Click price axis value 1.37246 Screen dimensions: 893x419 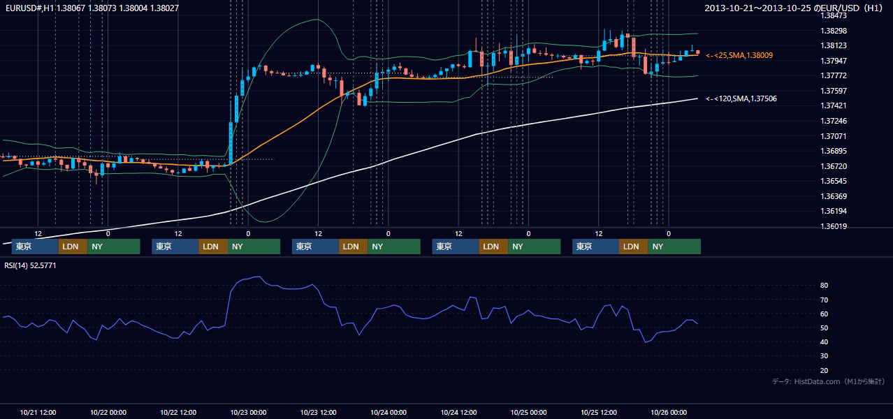(x=834, y=121)
